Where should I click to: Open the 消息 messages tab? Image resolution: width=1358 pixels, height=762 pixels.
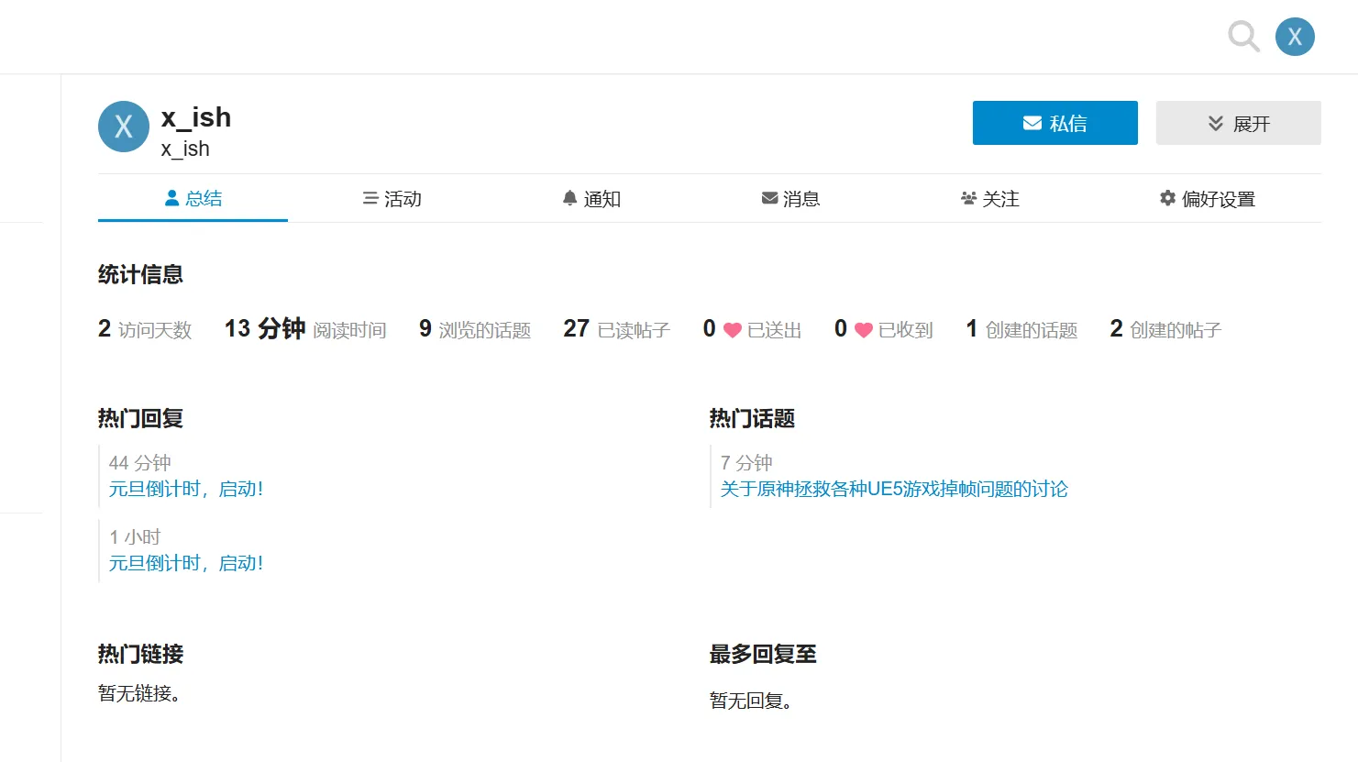click(x=790, y=199)
